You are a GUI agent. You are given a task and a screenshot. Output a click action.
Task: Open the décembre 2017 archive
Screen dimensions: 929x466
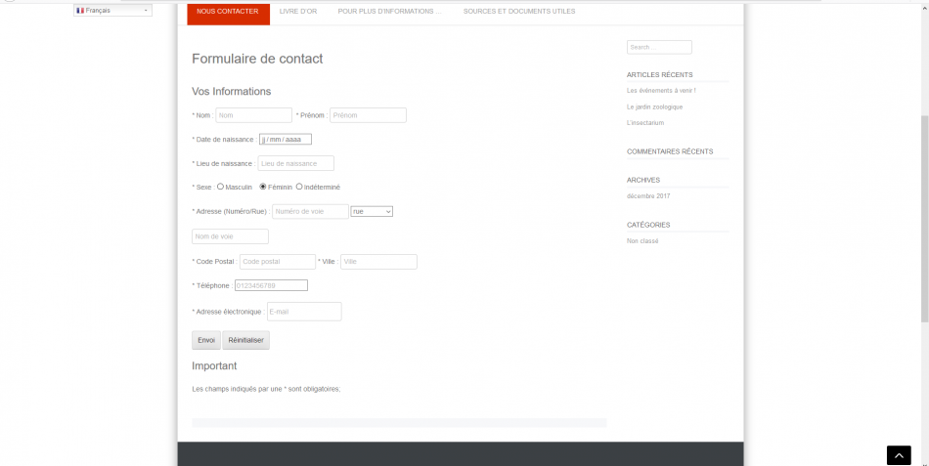pos(648,196)
